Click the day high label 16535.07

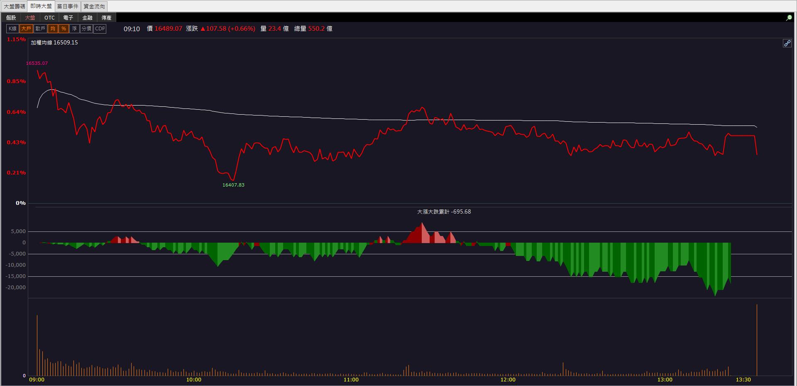click(x=37, y=64)
